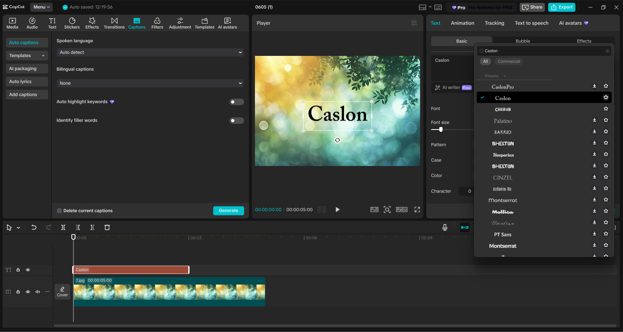
Task: Select the Caslon caption clip on the timeline
Action: point(130,270)
